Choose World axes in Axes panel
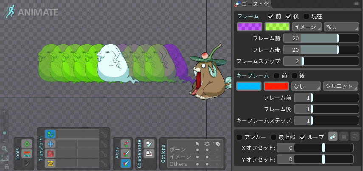The image size is (363, 171). 126,163
